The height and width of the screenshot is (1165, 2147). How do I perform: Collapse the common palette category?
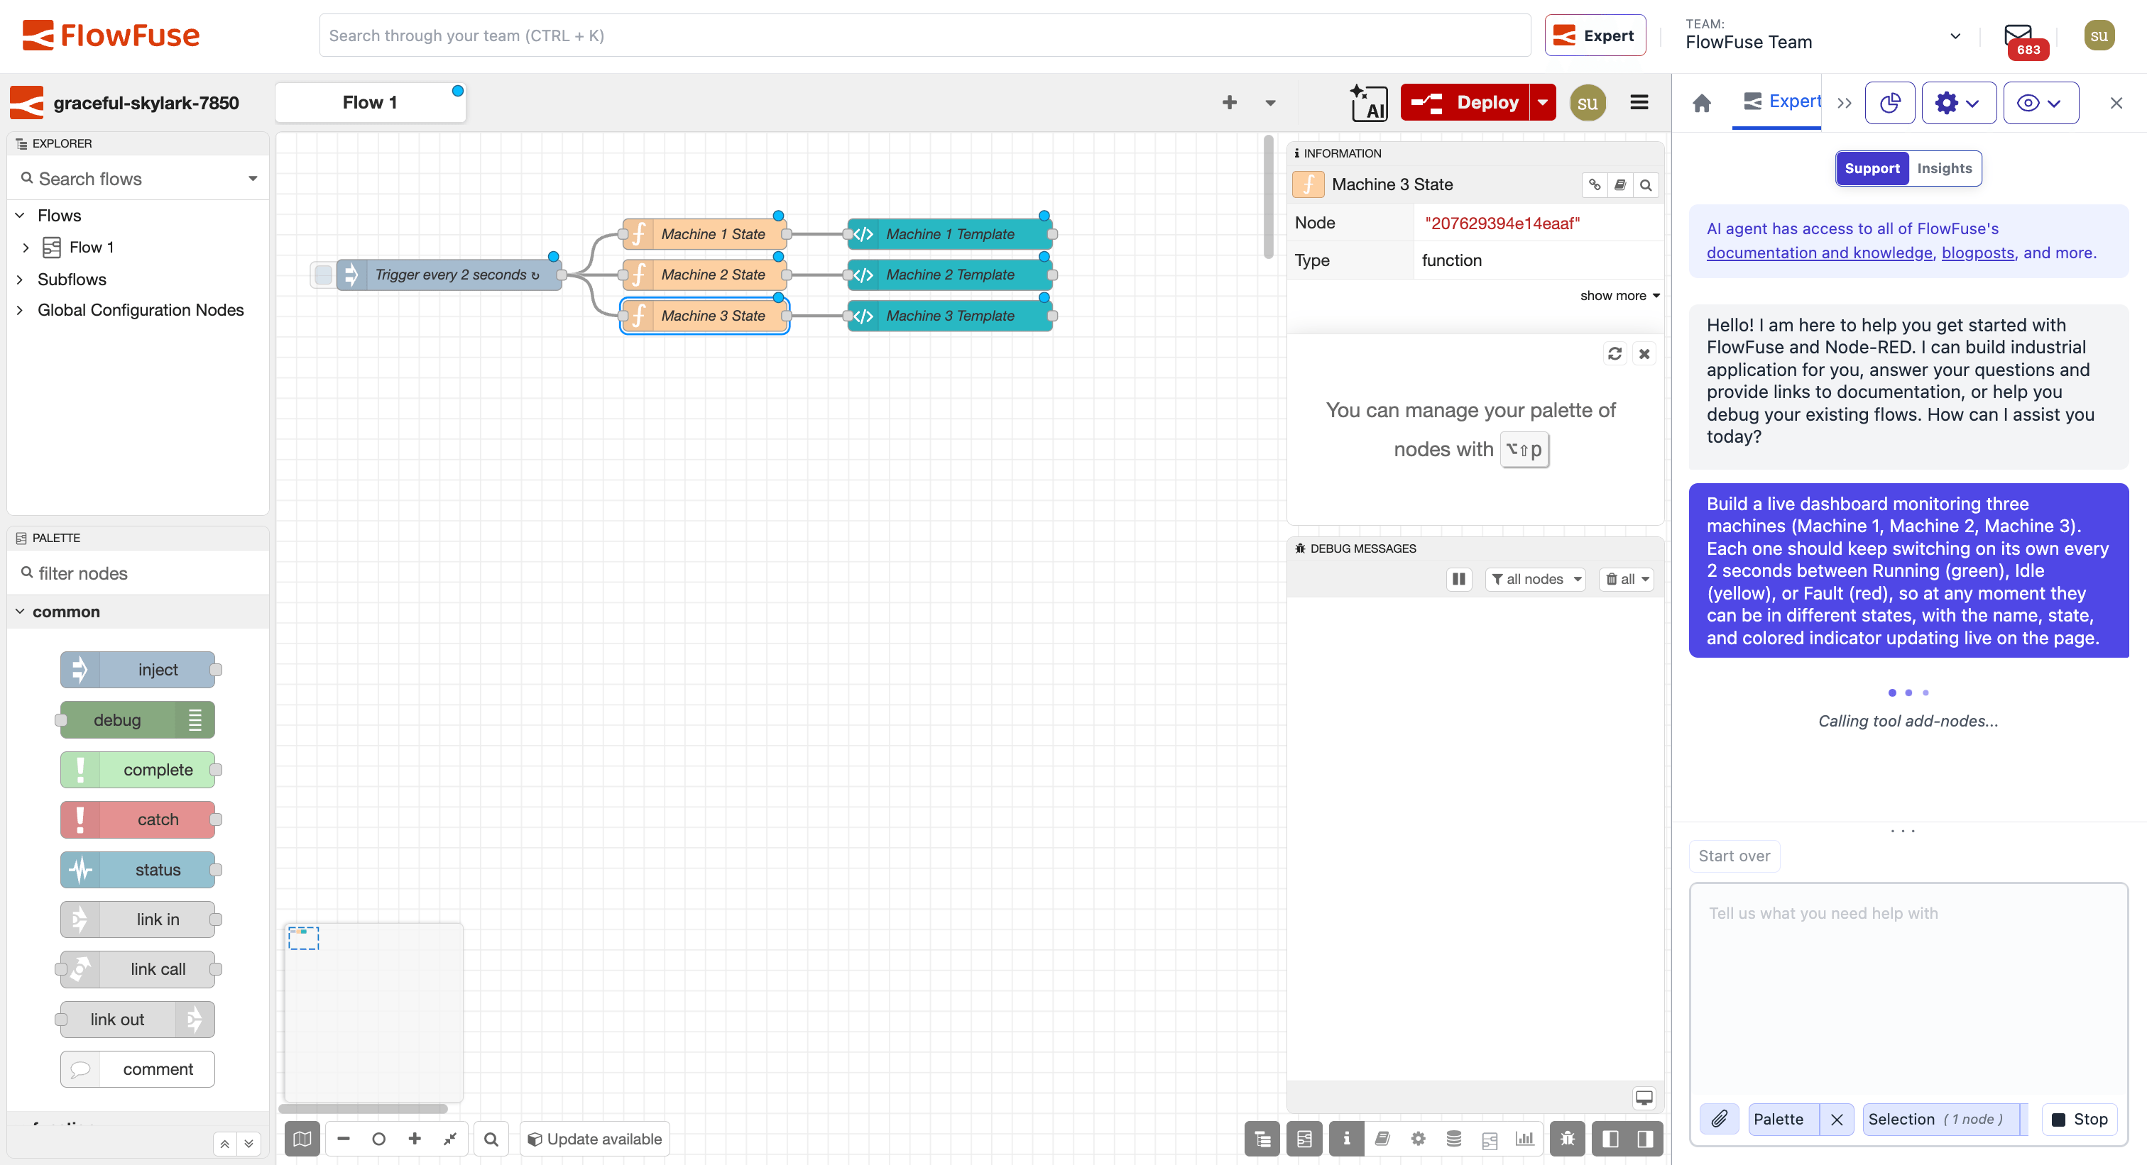138,612
